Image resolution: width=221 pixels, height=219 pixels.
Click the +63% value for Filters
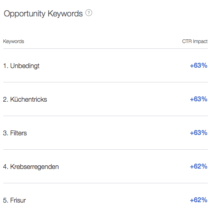coord(198,133)
